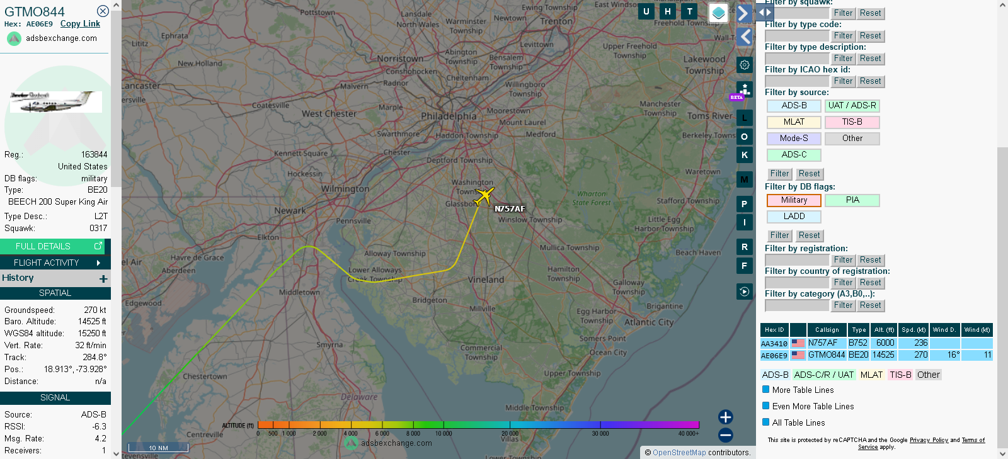Click the replay history icon
Screen dimensions: 1008x459
pyautogui.click(x=745, y=292)
